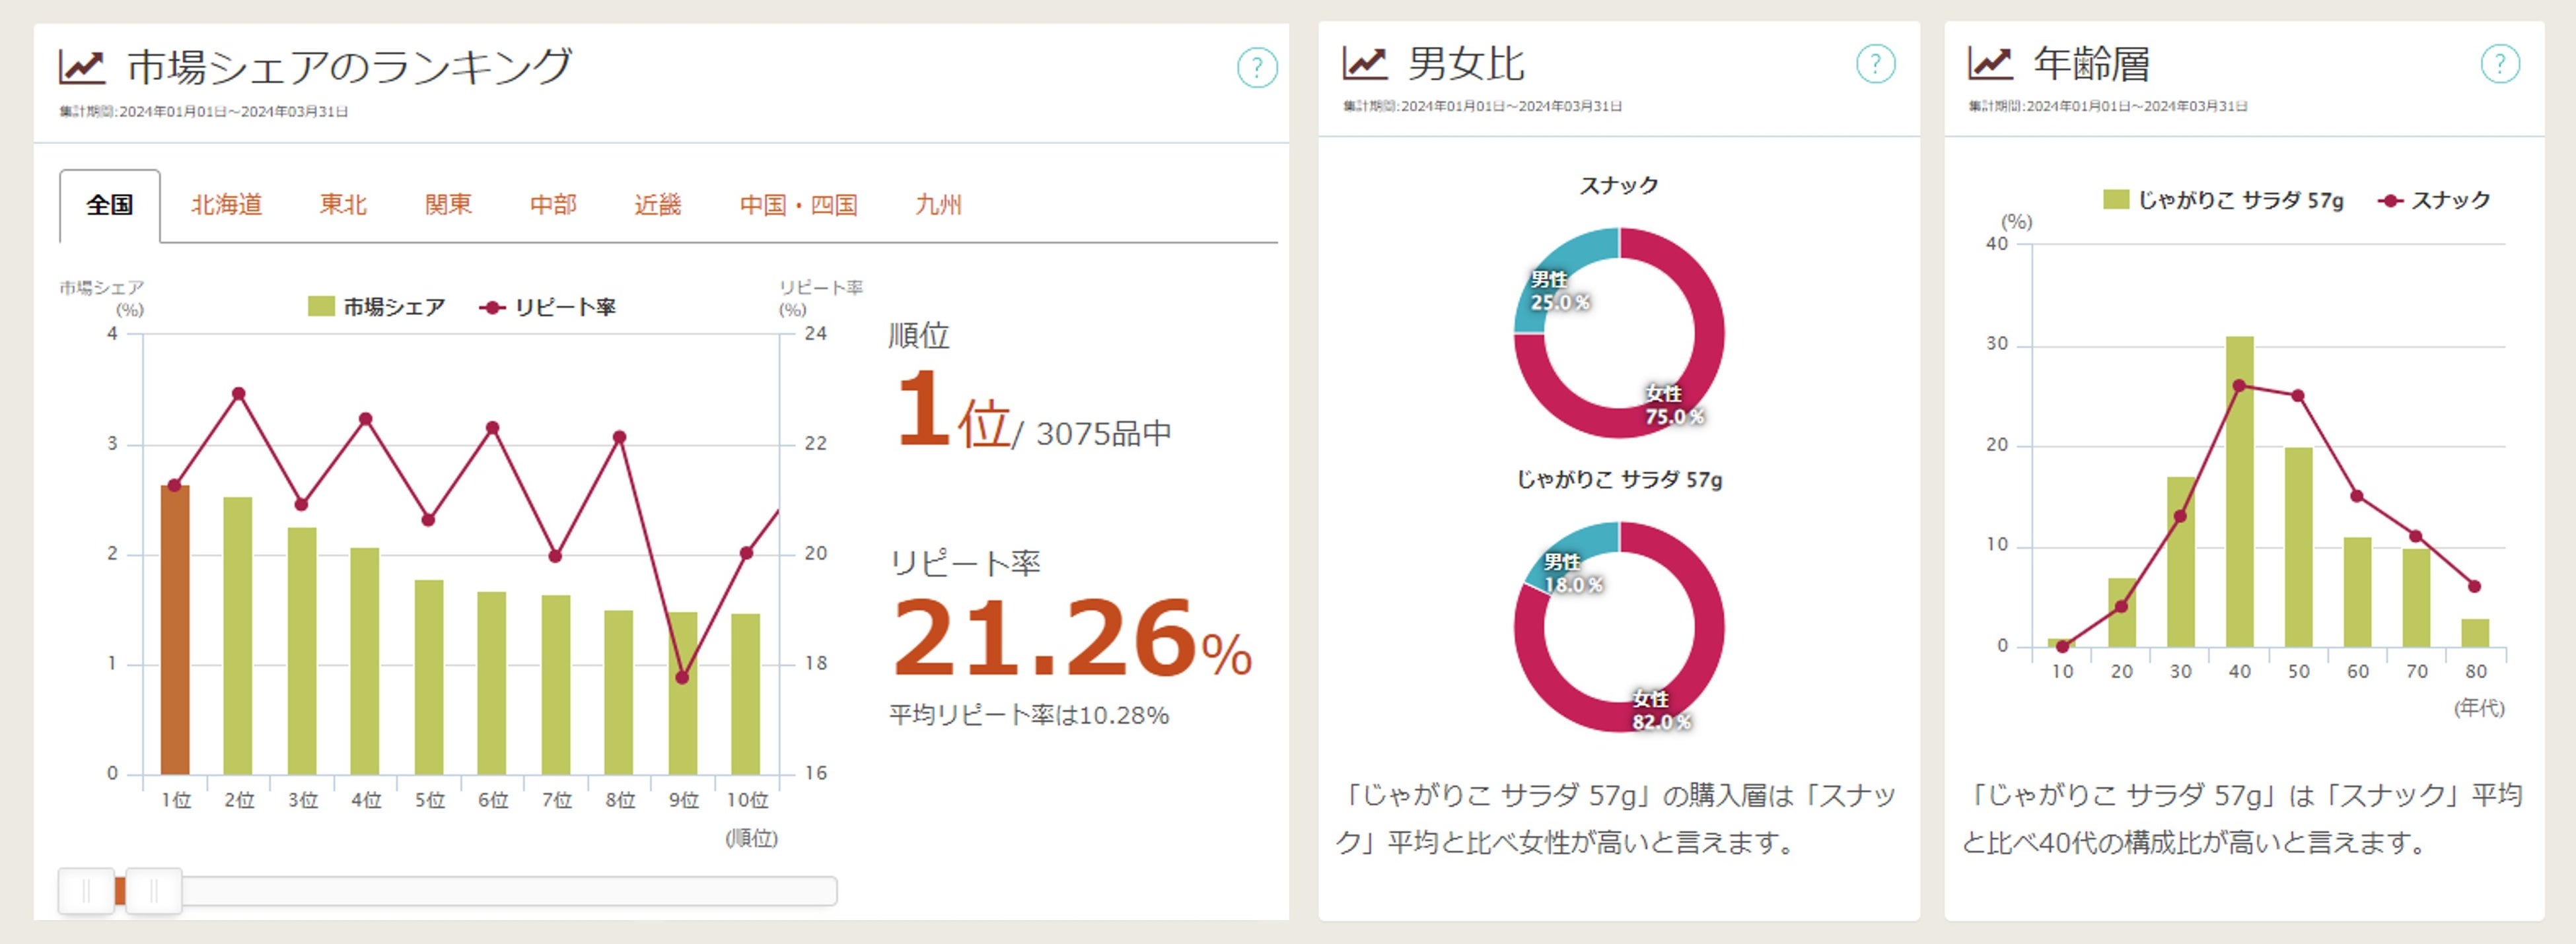
Task: Toggle リピート率 legend series in ranking chart
Action: [548, 307]
